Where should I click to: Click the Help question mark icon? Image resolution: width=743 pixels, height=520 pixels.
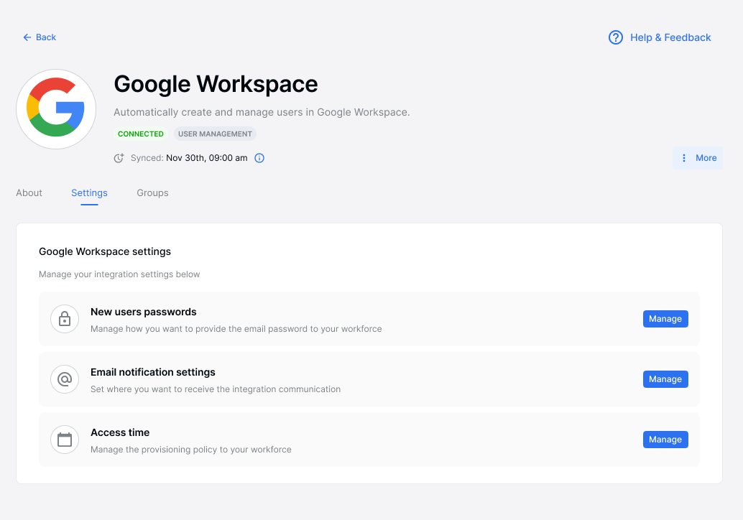point(616,37)
